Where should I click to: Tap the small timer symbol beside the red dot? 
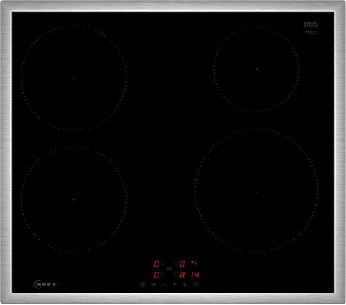pos(195,263)
